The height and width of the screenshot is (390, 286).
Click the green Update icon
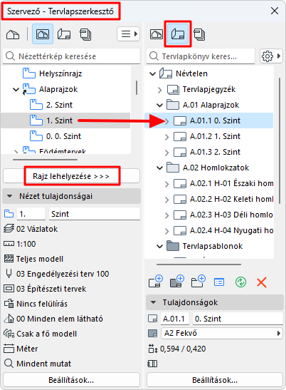[240, 282]
